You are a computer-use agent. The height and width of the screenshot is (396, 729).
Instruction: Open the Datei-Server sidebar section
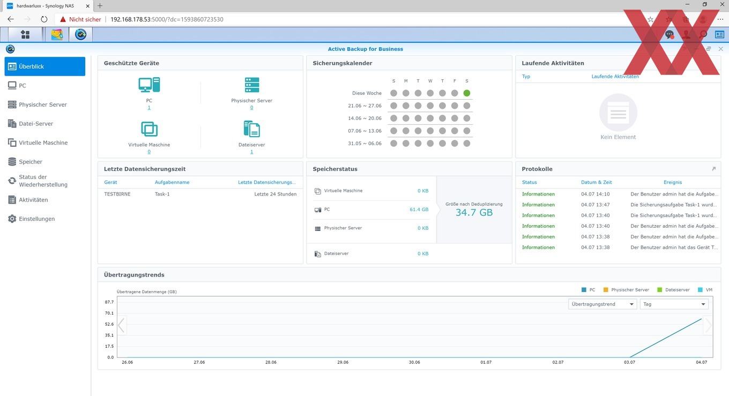(x=45, y=124)
